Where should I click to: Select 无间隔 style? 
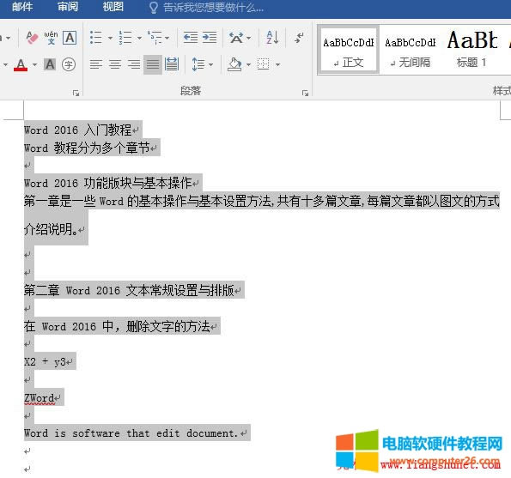(411, 50)
